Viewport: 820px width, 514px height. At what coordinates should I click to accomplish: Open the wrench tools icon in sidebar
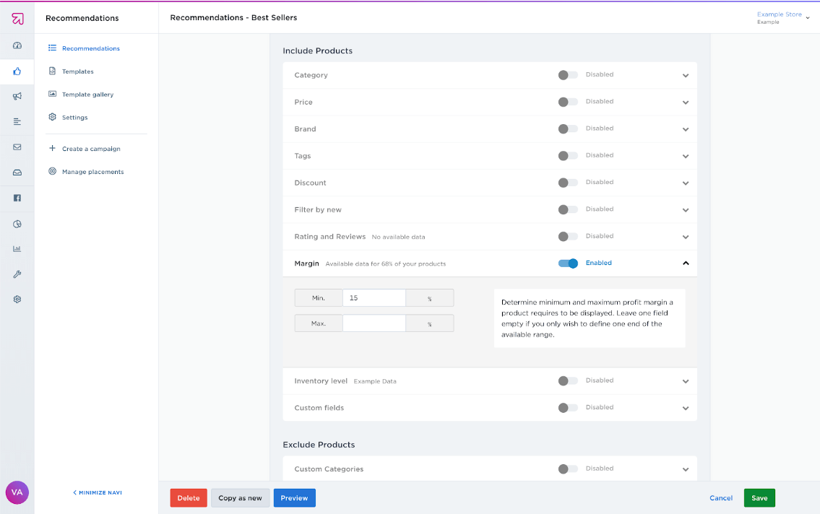pyautogui.click(x=17, y=274)
